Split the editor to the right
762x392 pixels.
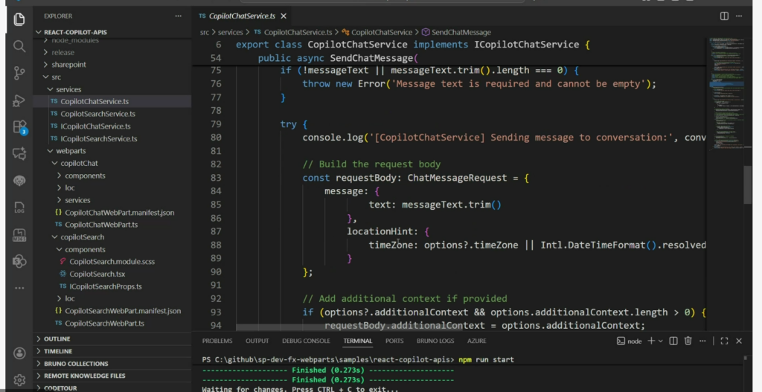coord(724,16)
